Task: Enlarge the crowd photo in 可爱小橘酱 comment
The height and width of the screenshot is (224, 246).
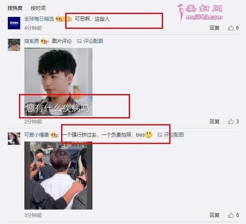Action: pos(58,175)
